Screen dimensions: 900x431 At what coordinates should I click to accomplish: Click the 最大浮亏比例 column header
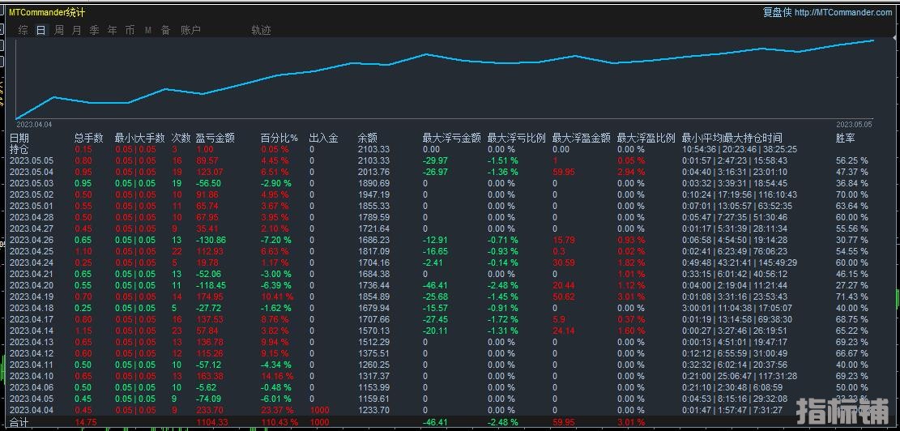pyautogui.click(x=517, y=138)
